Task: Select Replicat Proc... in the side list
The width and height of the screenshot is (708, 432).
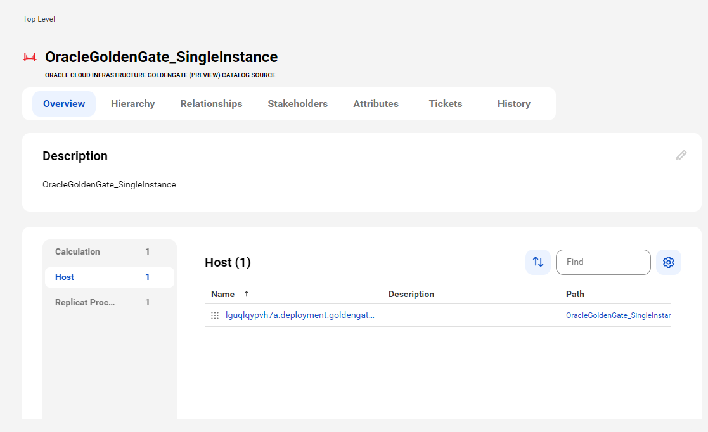Action: point(109,302)
